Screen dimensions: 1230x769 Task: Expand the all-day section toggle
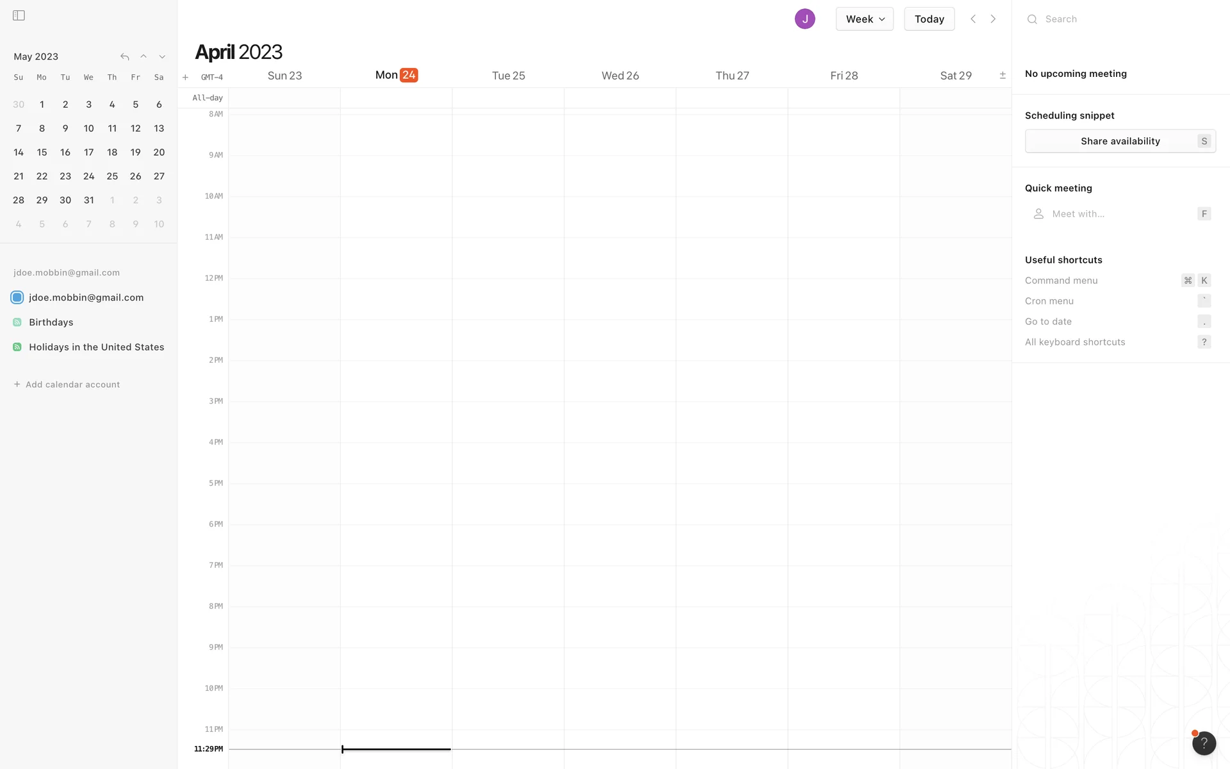coord(1003,76)
